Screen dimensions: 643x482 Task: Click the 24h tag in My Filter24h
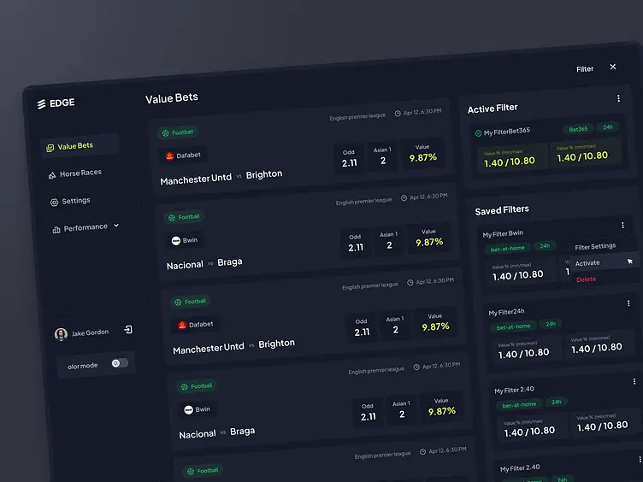[551, 324]
